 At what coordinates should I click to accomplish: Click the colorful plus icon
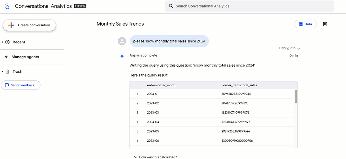[11, 25]
